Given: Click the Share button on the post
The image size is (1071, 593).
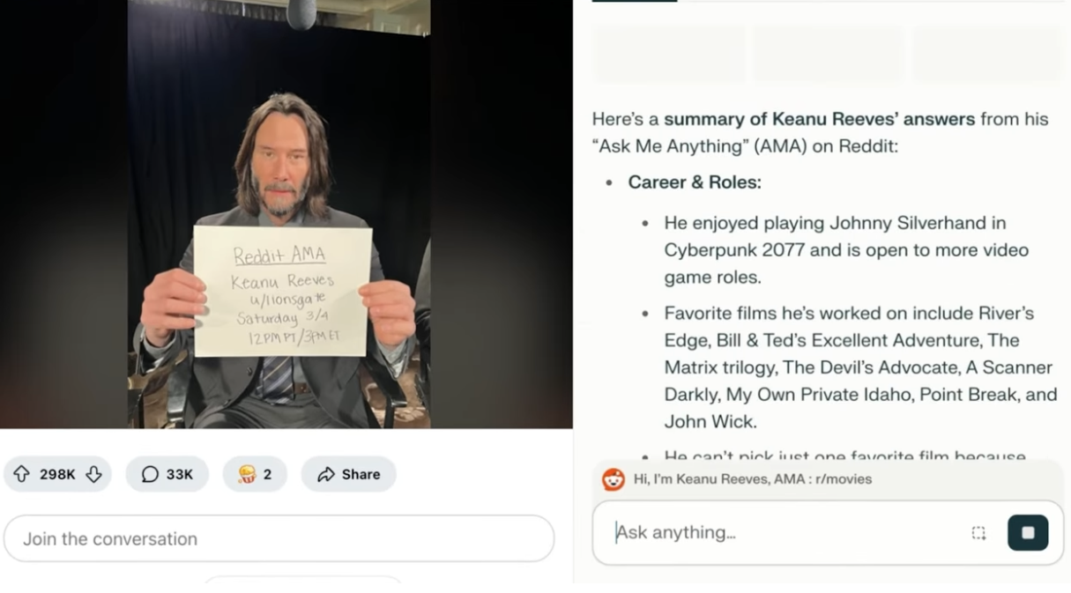Looking at the screenshot, I should click(348, 474).
